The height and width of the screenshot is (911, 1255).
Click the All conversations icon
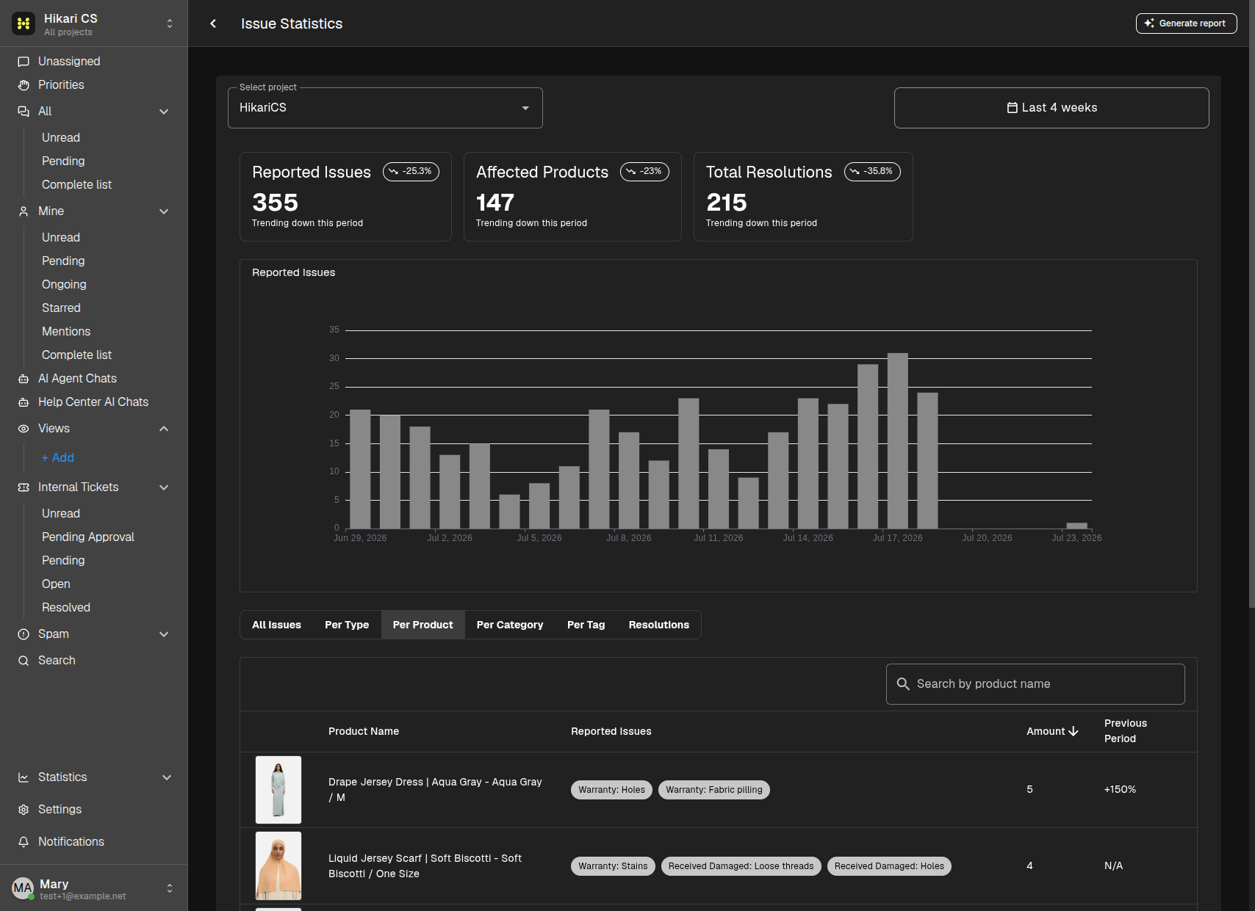(x=24, y=112)
